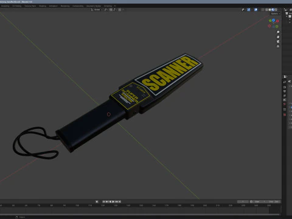
Task: Open the properties editor type icon
Action: pyautogui.click(x=285, y=77)
